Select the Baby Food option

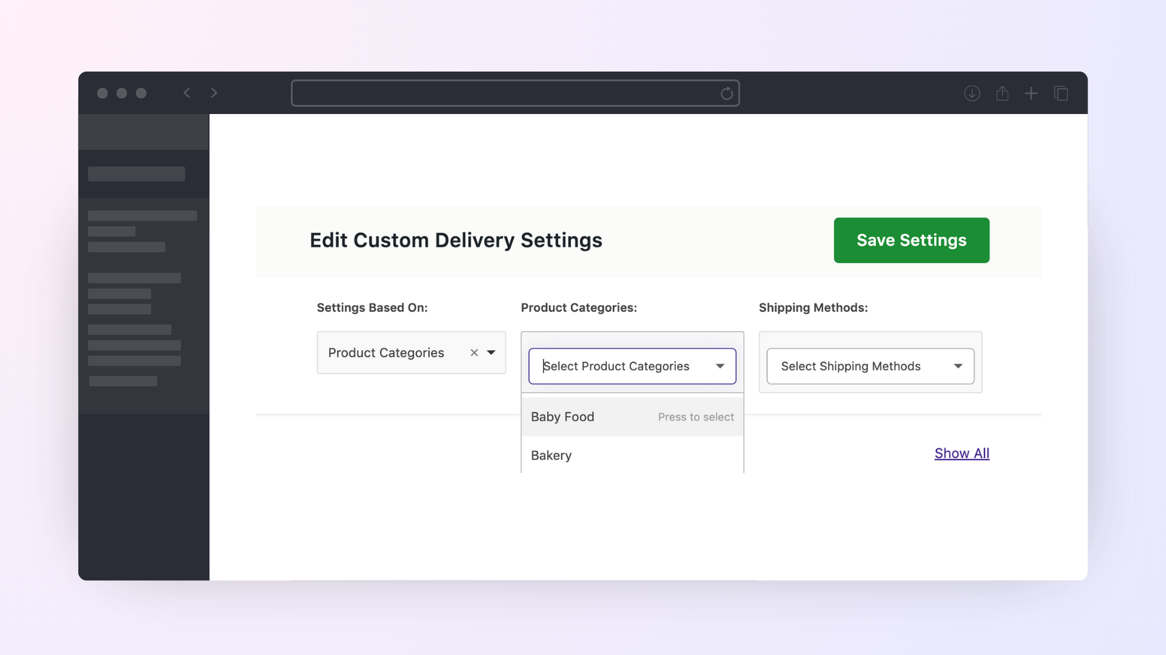[563, 417]
